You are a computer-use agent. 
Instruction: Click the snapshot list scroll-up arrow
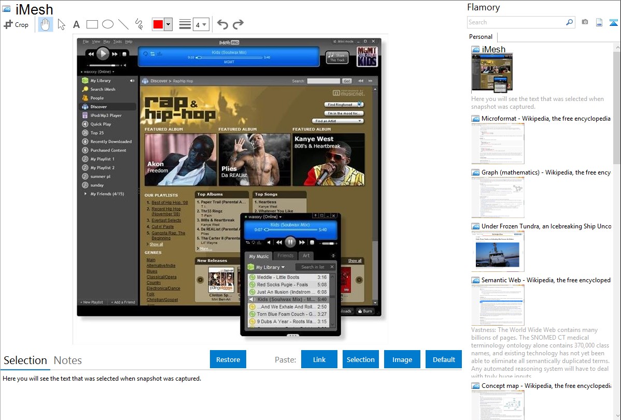click(617, 47)
